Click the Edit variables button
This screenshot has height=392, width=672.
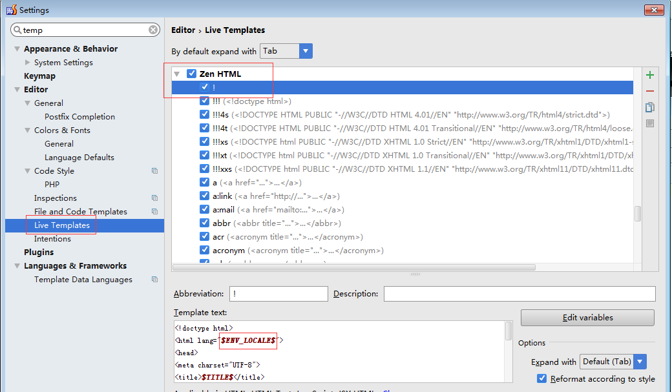click(587, 318)
